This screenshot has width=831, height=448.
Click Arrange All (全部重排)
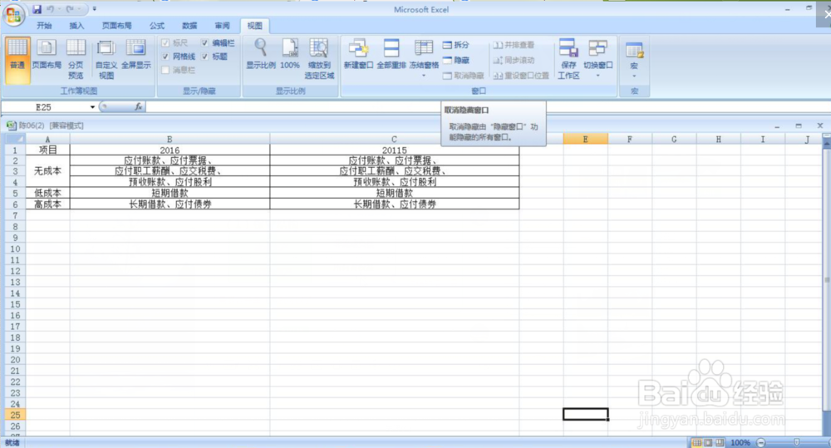click(391, 54)
